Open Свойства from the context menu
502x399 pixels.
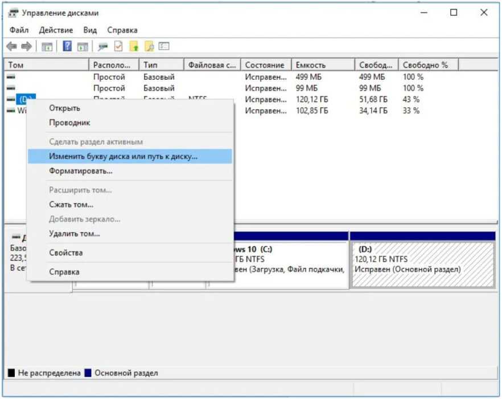(65, 253)
